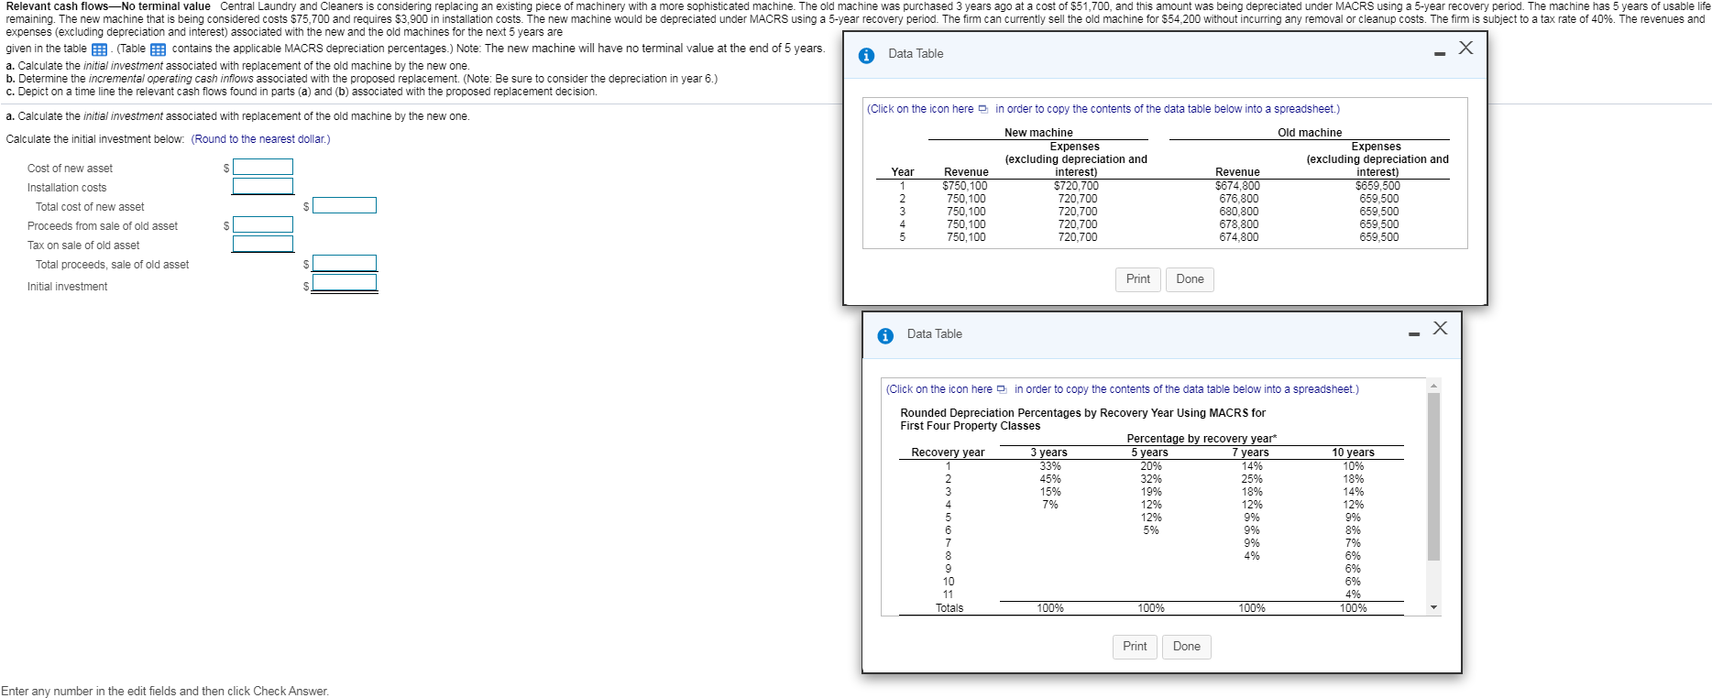
Task: Click info icon of upper Data Table dialog
Action: pyautogui.click(x=867, y=55)
